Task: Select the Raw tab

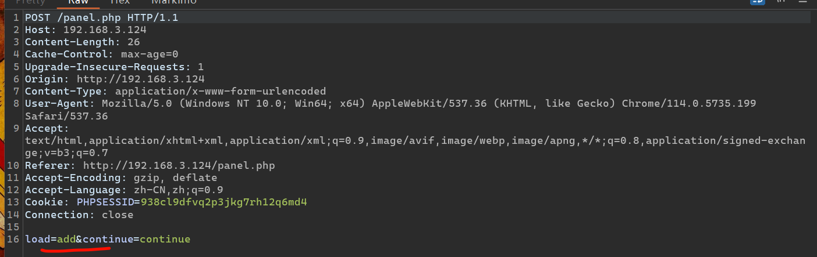Action: (77, 2)
